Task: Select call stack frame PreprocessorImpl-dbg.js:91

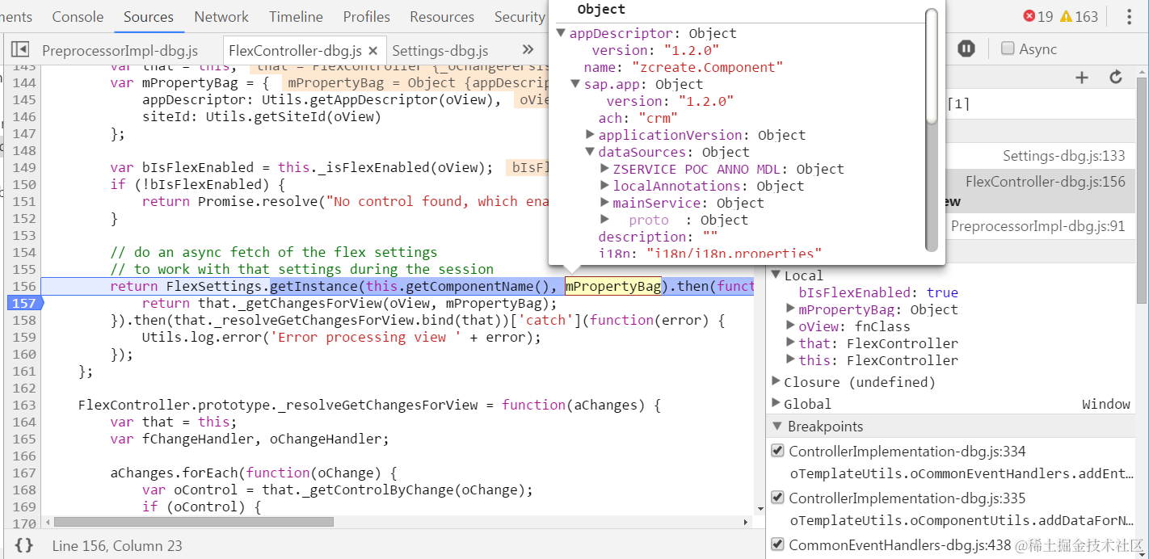Action: (x=1037, y=226)
